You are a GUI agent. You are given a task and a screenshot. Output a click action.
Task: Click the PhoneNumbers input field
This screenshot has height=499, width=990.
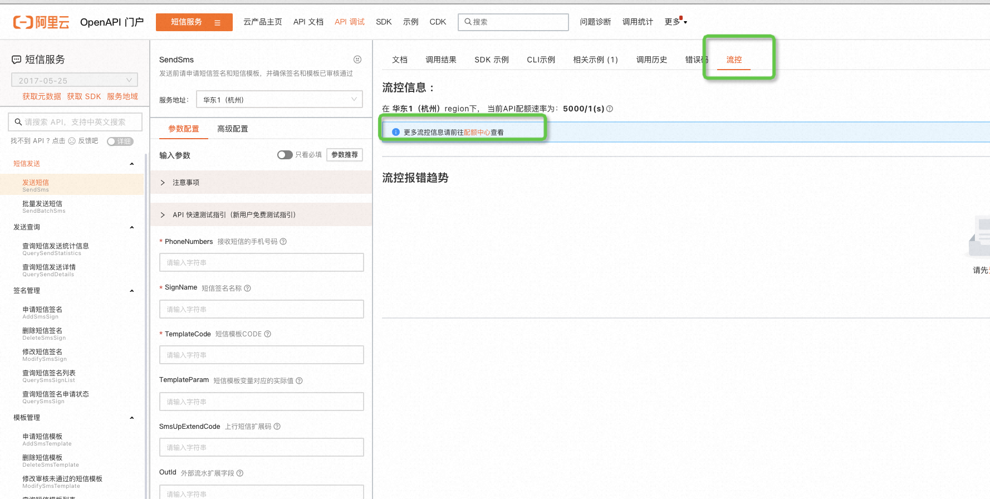click(x=261, y=262)
